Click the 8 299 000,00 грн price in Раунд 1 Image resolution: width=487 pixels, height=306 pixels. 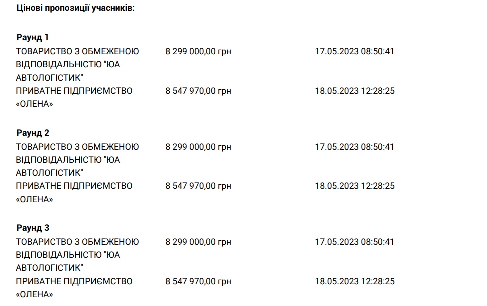point(198,51)
